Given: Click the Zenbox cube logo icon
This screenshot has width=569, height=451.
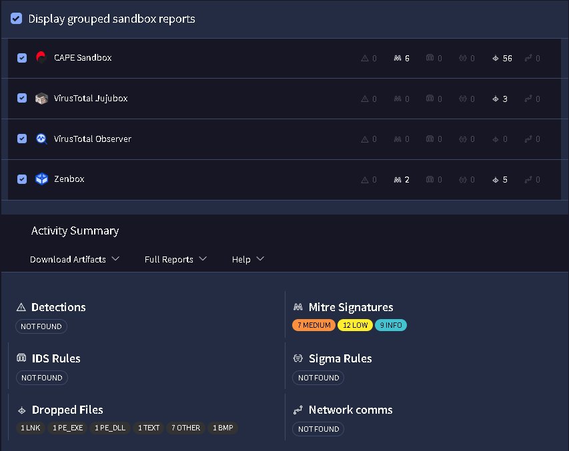Looking at the screenshot, I should tap(41, 179).
